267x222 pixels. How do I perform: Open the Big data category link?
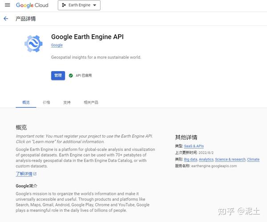190,159
